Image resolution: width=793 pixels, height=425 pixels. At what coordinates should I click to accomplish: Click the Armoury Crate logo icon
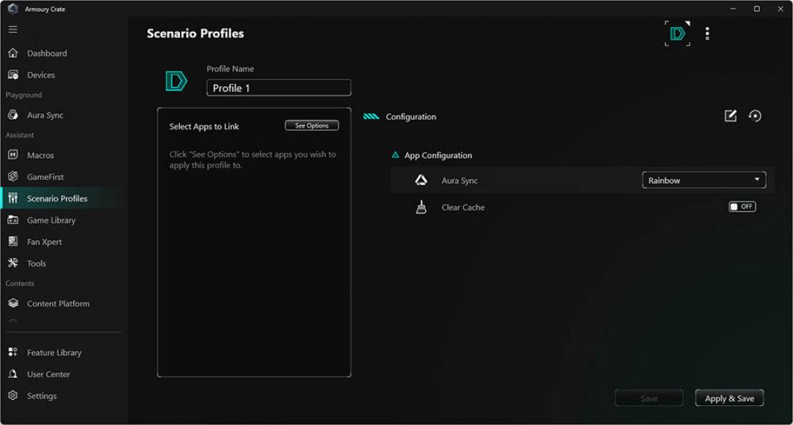[13, 8]
